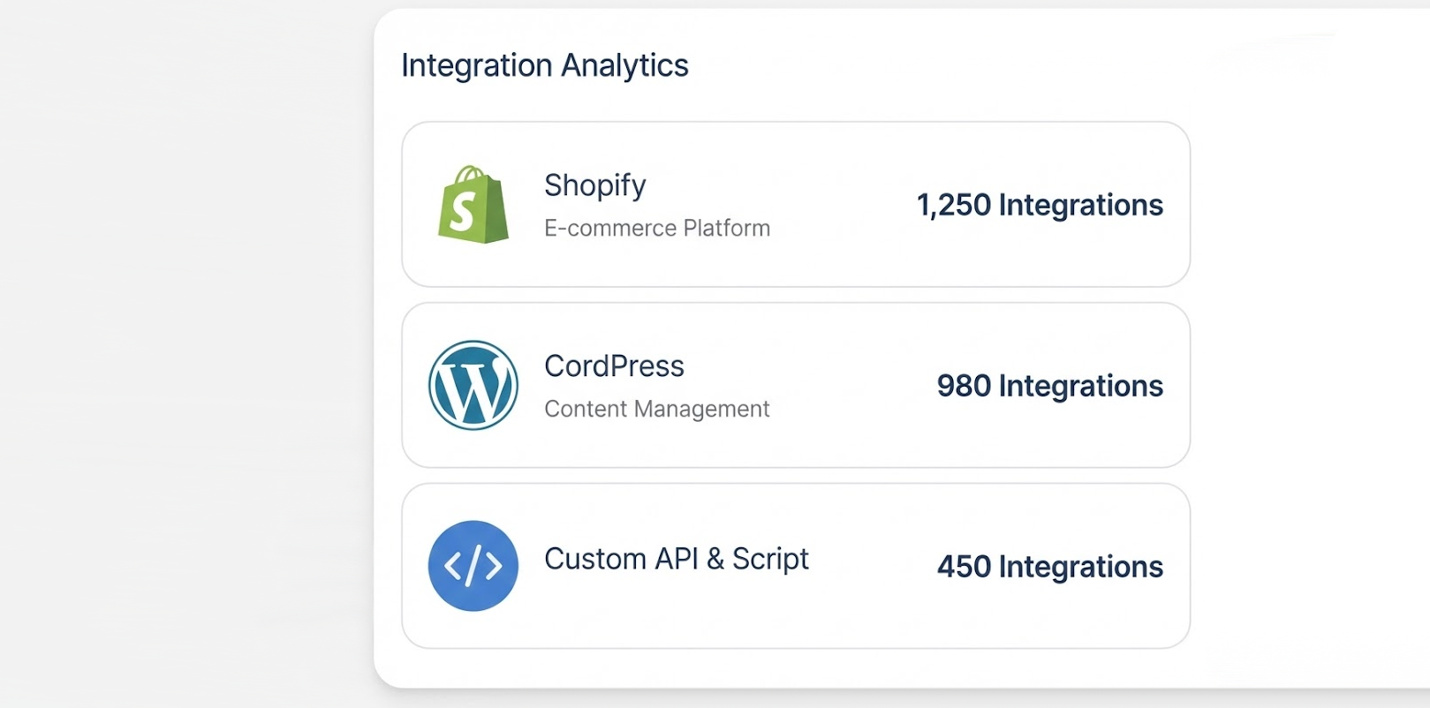This screenshot has width=1430, height=708.
Task: Click the E-commerce Platform subtitle
Action: point(657,228)
